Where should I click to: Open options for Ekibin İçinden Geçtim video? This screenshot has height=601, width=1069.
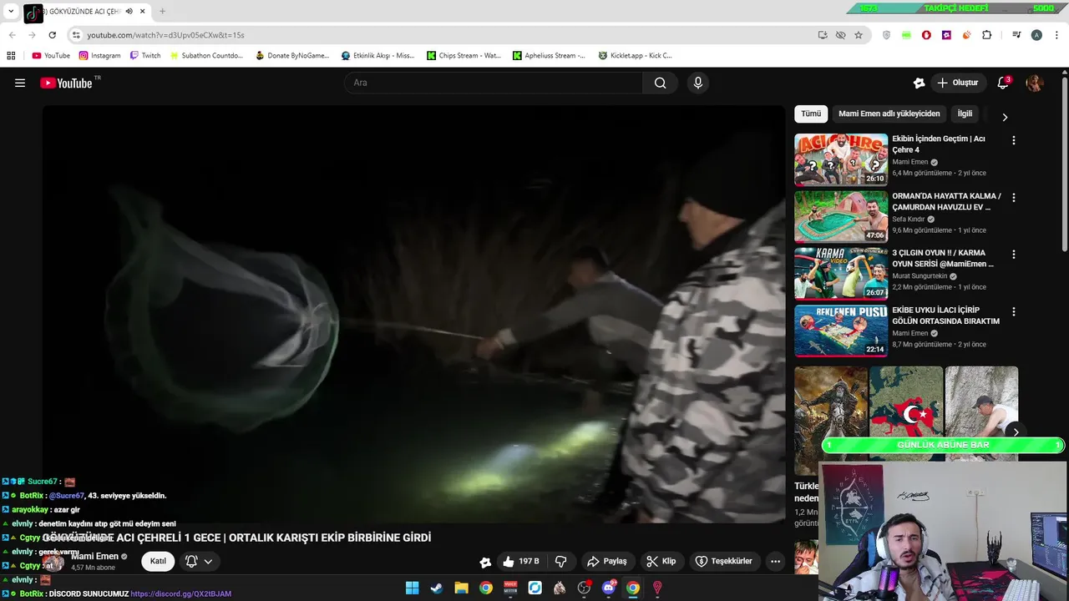pyautogui.click(x=1014, y=141)
